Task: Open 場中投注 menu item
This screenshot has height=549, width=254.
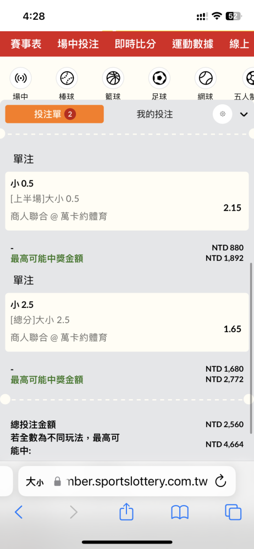Action: click(x=78, y=44)
